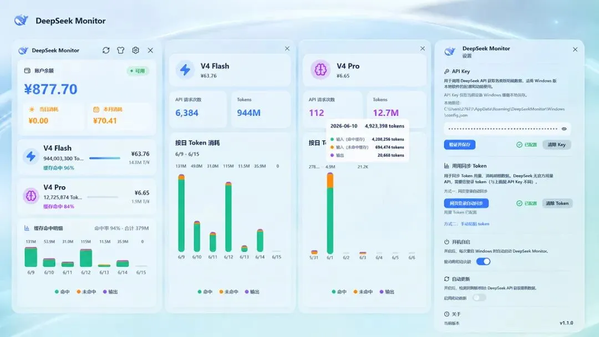Click the 清除 Key button
Viewport: 599px width, 337px height.
point(557,145)
